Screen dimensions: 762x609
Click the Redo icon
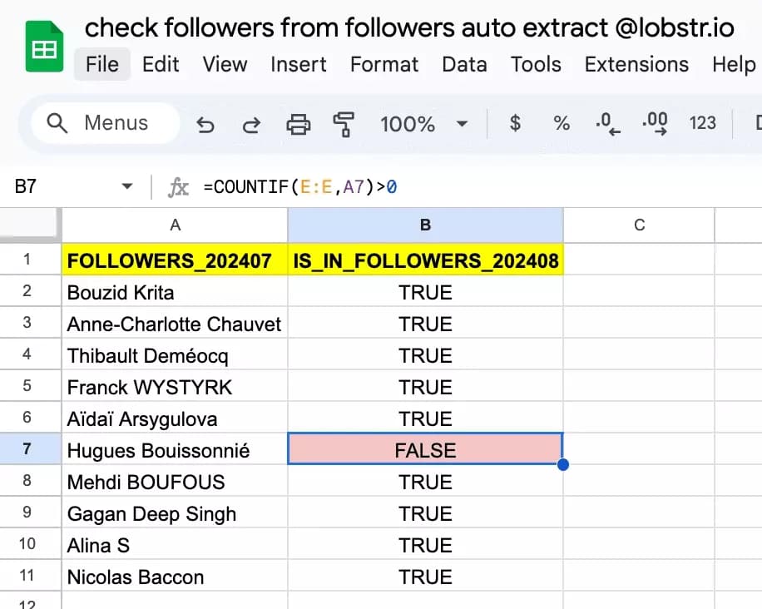(250, 123)
